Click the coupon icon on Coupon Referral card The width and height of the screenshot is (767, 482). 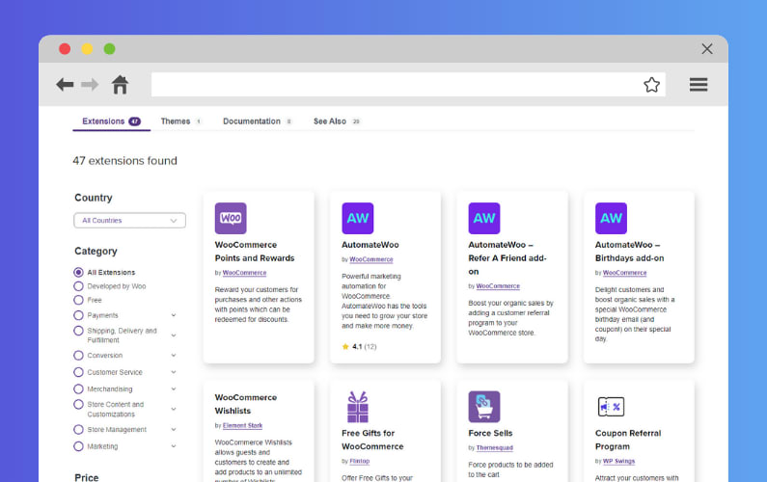pos(611,407)
